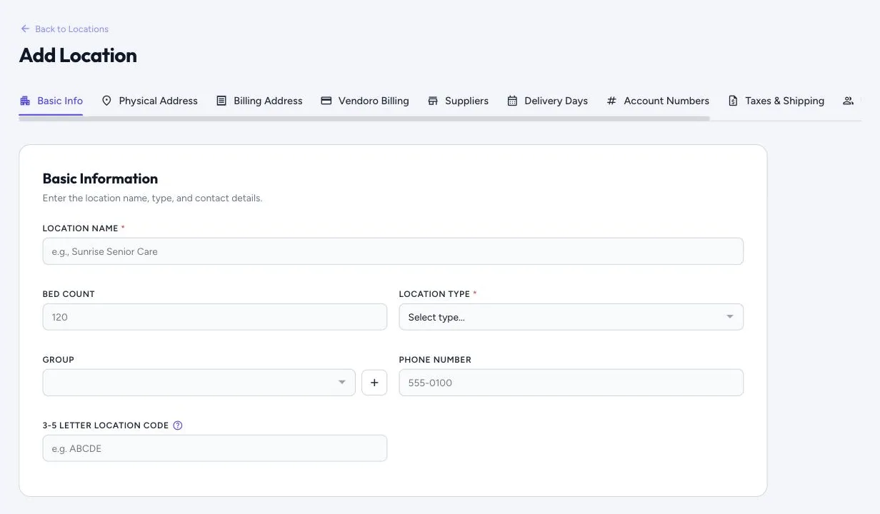Click the tab bar horizontal scrollbar

[x=364, y=119]
